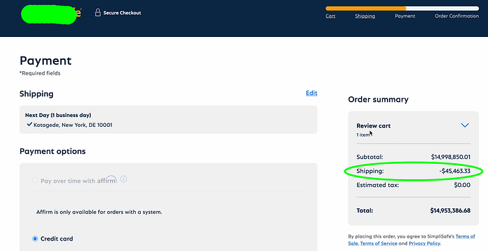Image resolution: width=488 pixels, height=251 pixels.
Task: Go to the Cart step
Action: pos(330,16)
